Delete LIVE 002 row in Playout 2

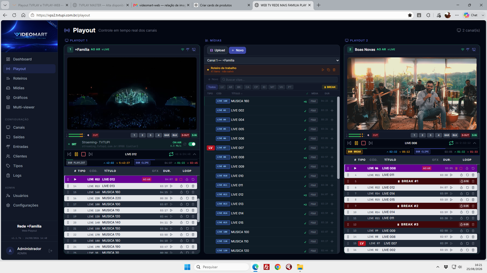pyautogui.click(x=473, y=250)
